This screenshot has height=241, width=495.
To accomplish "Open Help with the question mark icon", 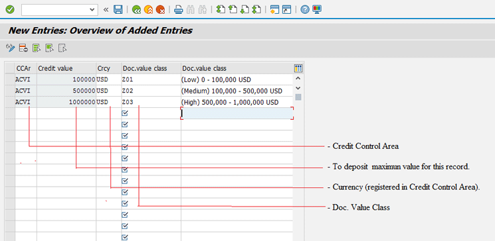I will click(x=304, y=10).
